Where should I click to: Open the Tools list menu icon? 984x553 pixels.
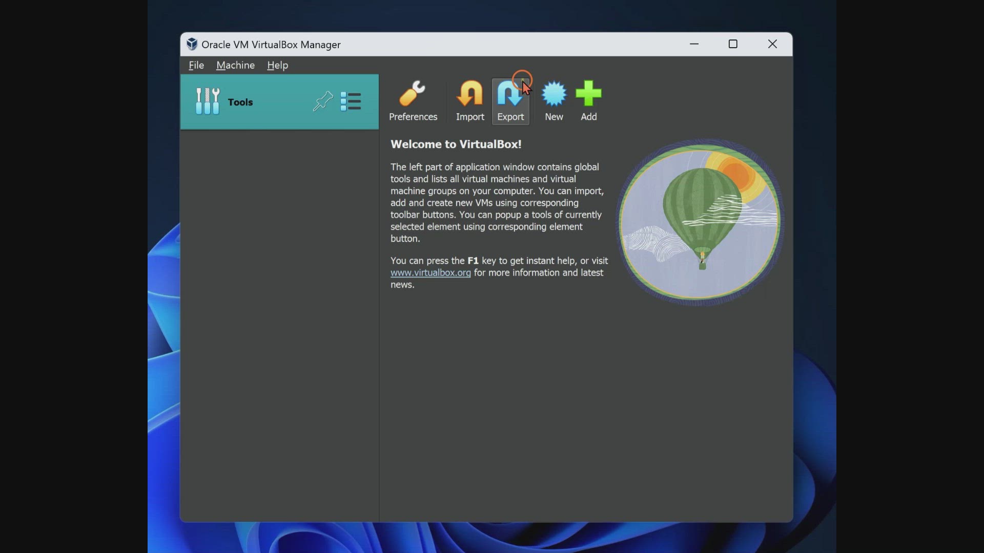351,101
